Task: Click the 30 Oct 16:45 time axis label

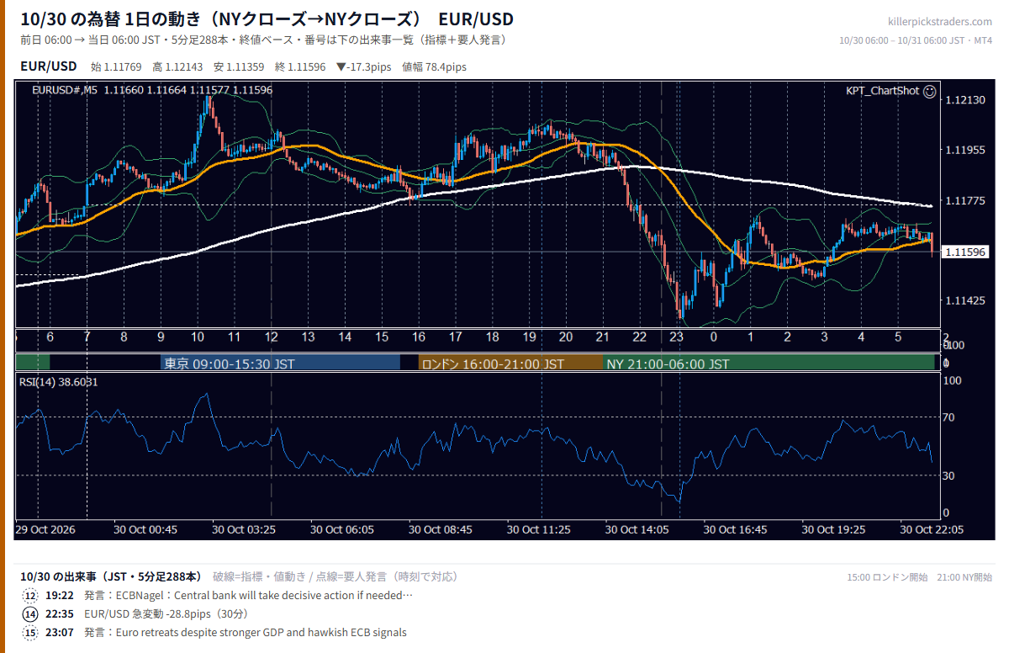Action: pos(737,530)
